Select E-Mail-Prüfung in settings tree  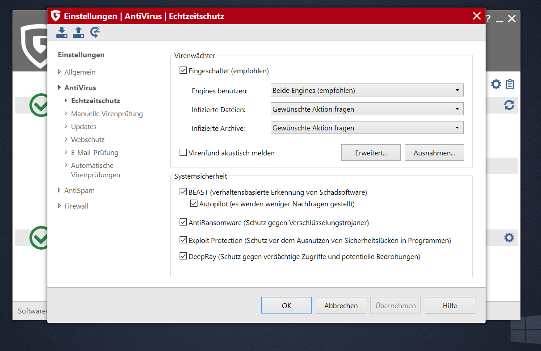[x=95, y=152]
